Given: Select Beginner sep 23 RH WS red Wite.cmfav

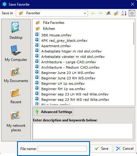Looking at the screenshot, I should (72, 99).
